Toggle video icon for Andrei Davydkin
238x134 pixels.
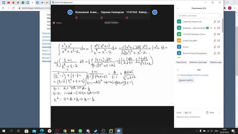pos(219,41)
